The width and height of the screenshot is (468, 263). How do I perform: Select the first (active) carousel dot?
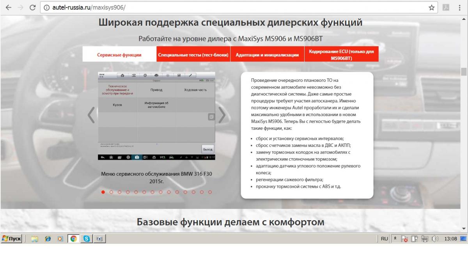(103, 192)
